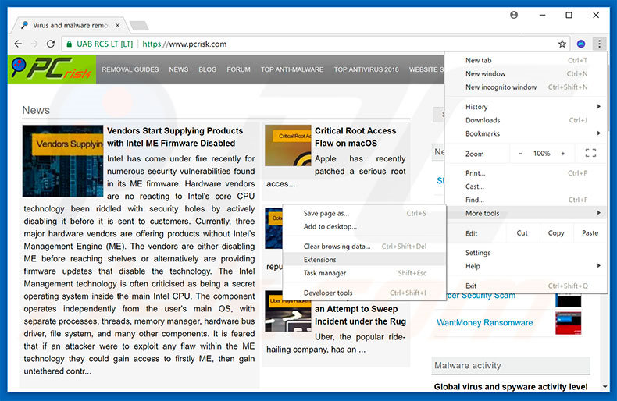Choose Find... from the menu
The height and width of the screenshot is (401, 617).
tap(526, 200)
